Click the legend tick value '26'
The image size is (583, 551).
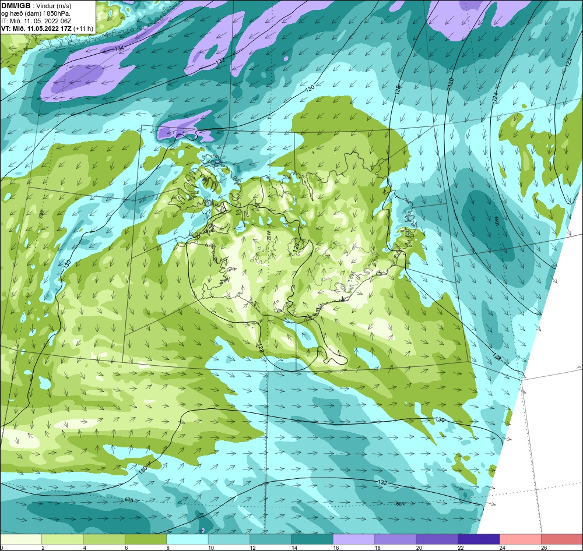[x=544, y=548]
